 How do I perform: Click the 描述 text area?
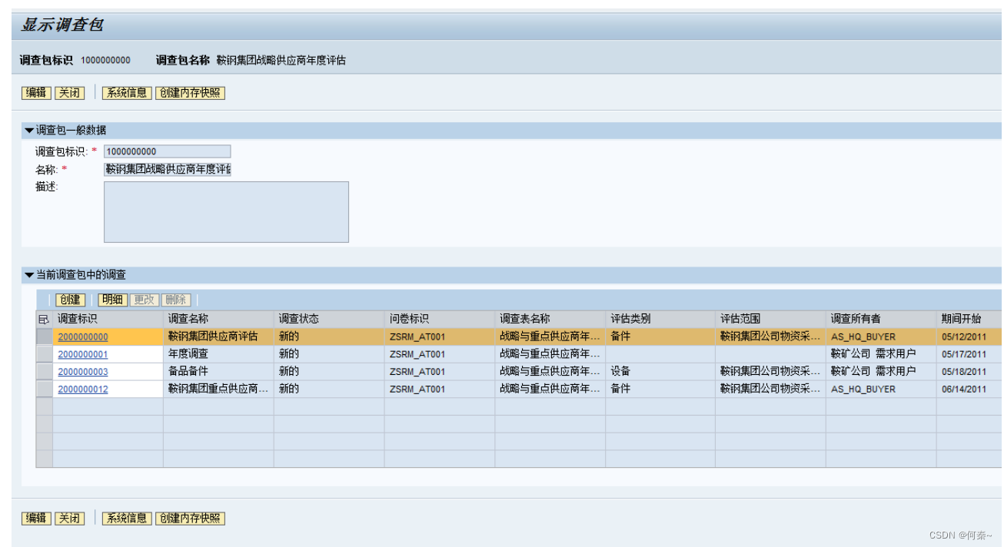click(x=226, y=212)
